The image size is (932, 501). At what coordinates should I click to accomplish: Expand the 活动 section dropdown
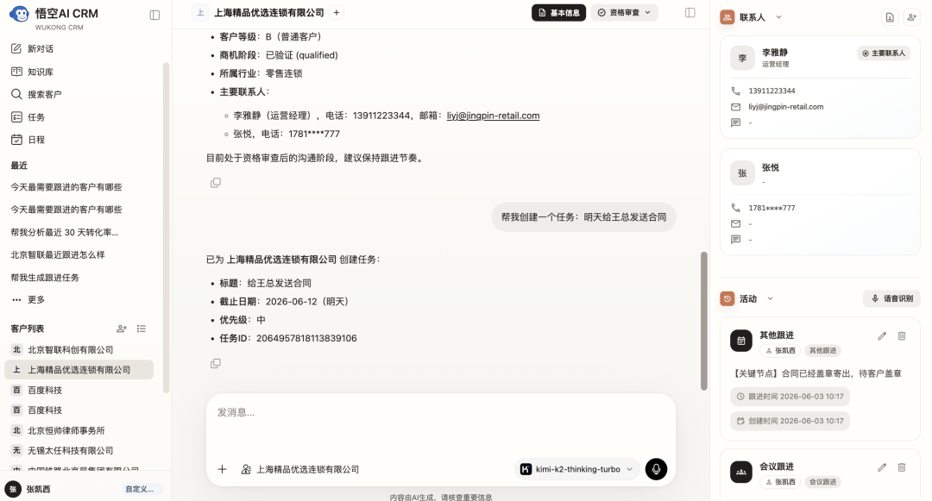point(771,298)
